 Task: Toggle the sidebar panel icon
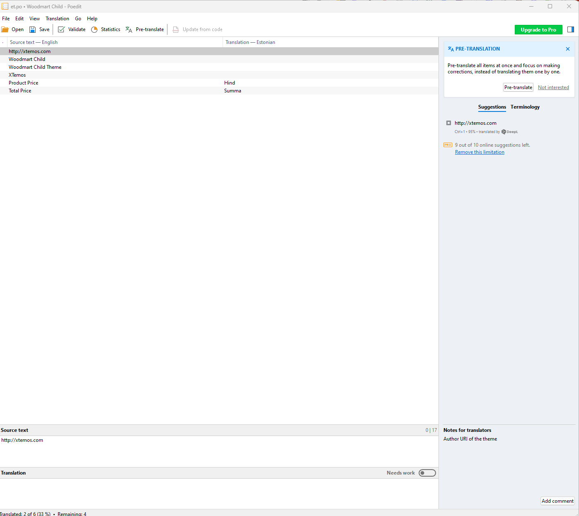[x=571, y=29]
